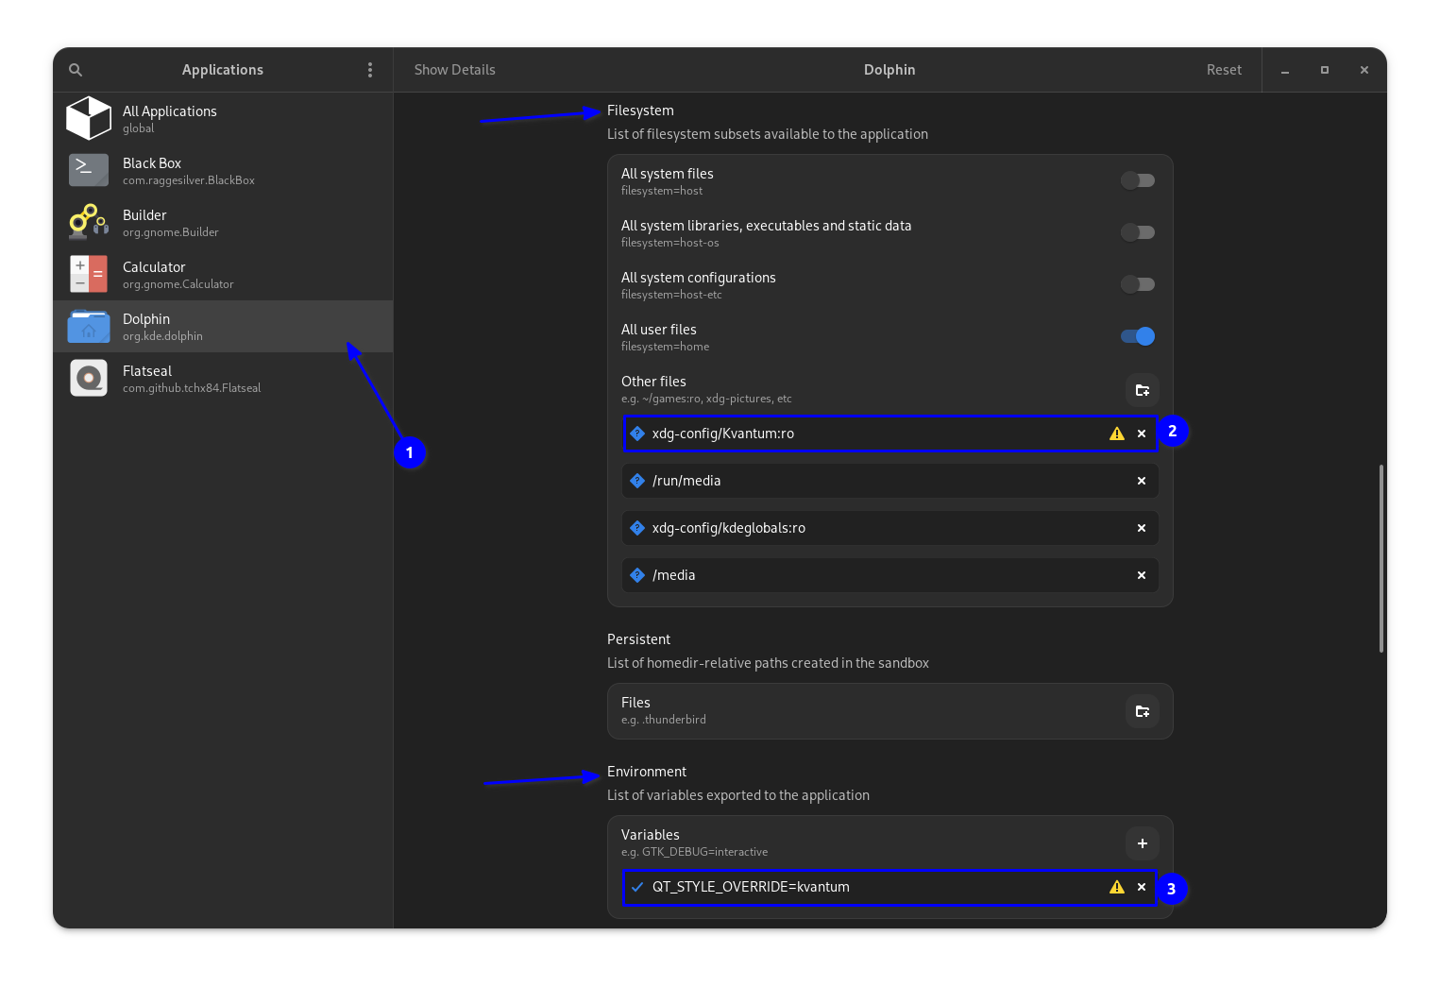This screenshot has width=1440, height=987.
Task: Select the Flatseal app icon
Action: pyautogui.click(x=89, y=378)
